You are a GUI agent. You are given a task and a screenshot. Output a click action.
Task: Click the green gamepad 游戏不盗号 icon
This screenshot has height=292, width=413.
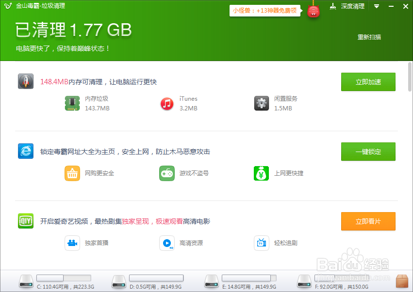[x=167, y=173]
